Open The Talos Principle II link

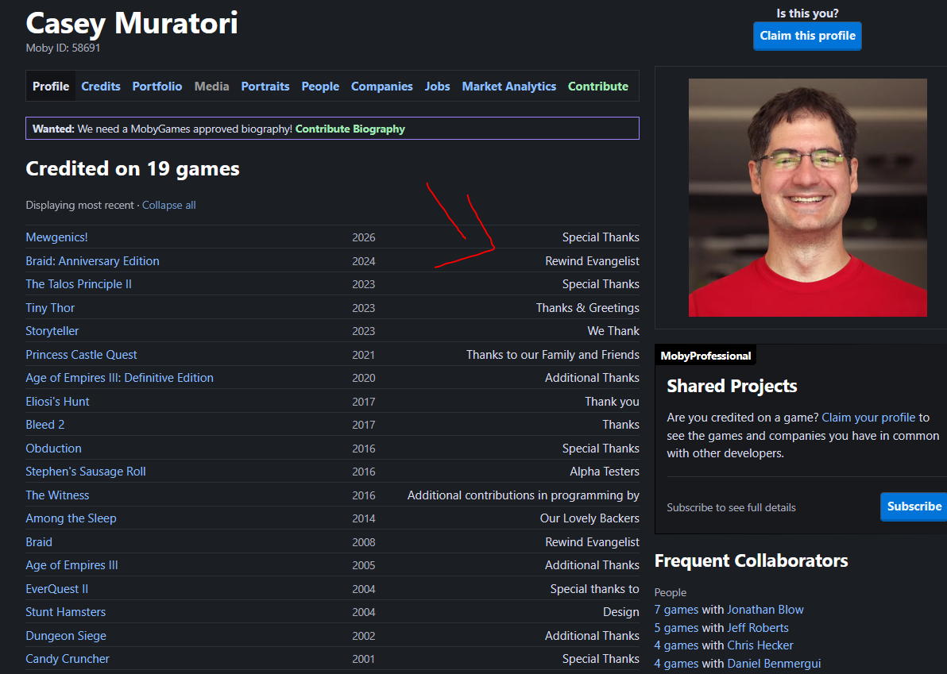pyautogui.click(x=79, y=284)
